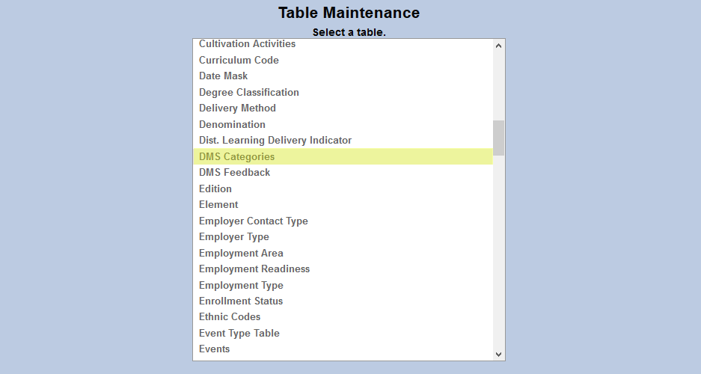The height and width of the screenshot is (374, 701).
Task: Pick Enrollment Status table
Action: tap(241, 301)
